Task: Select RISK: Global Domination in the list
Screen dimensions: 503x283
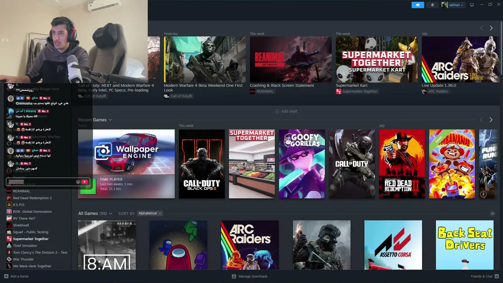Action: (32, 211)
